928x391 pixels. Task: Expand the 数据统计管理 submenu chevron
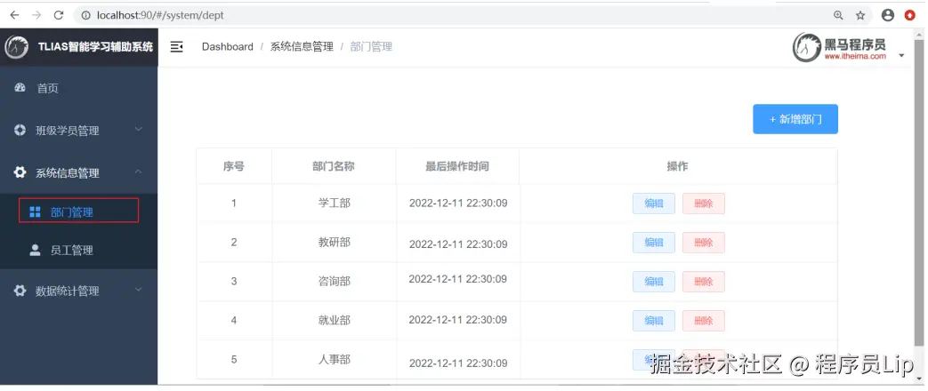tap(139, 290)
